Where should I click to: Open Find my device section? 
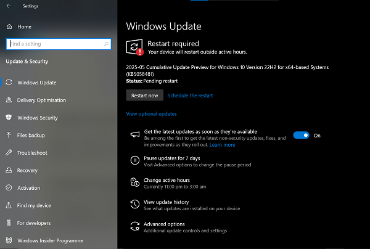pos(34,205)
